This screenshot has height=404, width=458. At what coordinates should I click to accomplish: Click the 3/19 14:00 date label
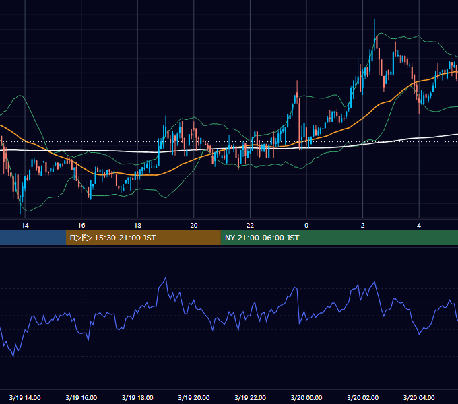click(x=25, y=397)
